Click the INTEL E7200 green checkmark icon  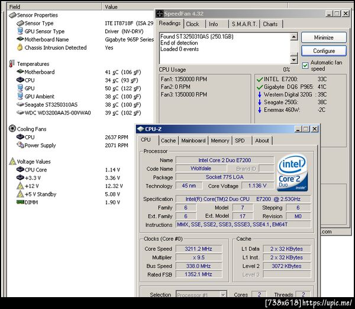tap(260, 79)
